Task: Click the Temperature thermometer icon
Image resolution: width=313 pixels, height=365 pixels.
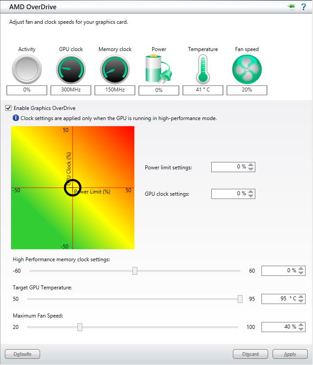Action: 203,69
